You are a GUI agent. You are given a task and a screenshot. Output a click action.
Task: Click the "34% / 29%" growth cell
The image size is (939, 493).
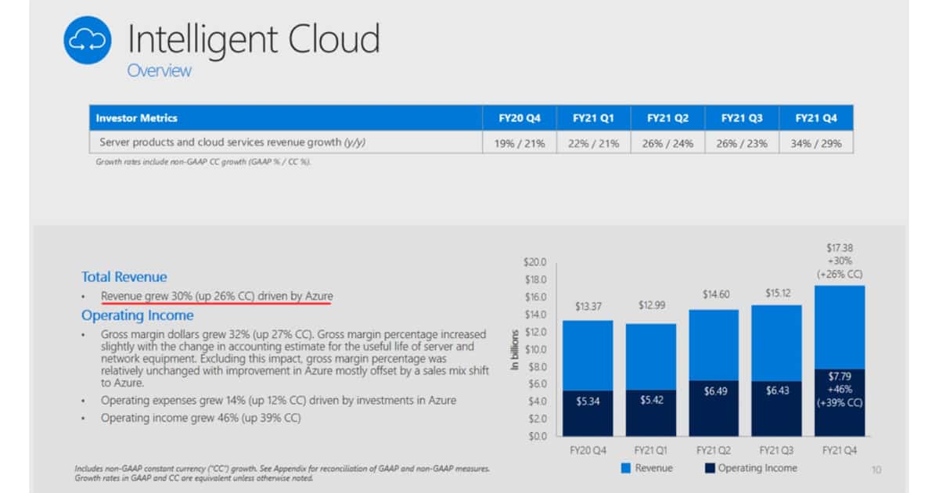pos(816,142)
